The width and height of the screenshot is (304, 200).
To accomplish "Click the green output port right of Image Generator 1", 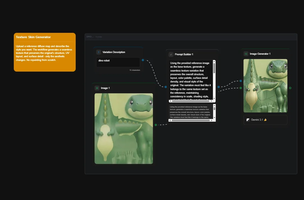I will 290,88.
